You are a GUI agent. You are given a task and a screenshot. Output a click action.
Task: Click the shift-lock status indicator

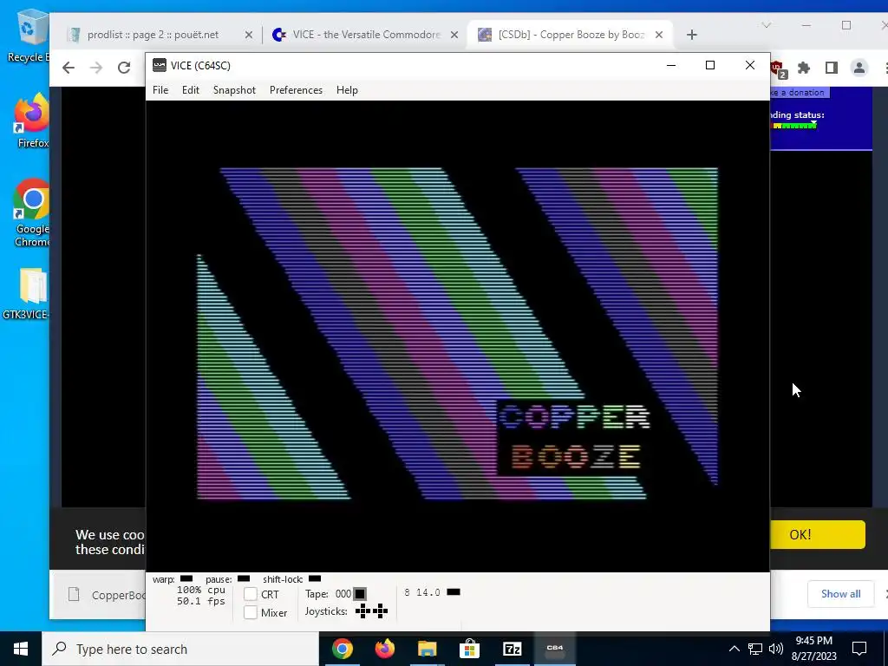pyautogui.click(x=315, y=578)
